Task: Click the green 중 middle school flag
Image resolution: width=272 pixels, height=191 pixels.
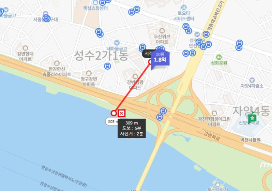Action: (252, 118)
